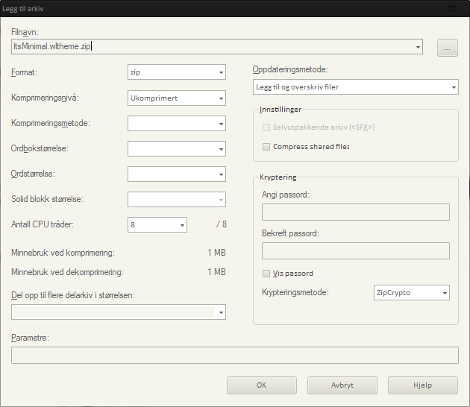The image size is (470, 407).
Task: Click the Angi passord input field
Action: tap(356, 212)
